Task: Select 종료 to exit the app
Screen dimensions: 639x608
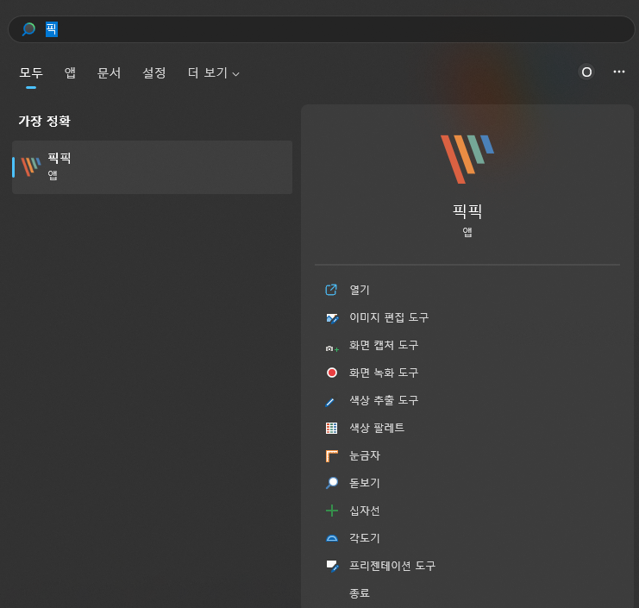Action: point(359,593)
